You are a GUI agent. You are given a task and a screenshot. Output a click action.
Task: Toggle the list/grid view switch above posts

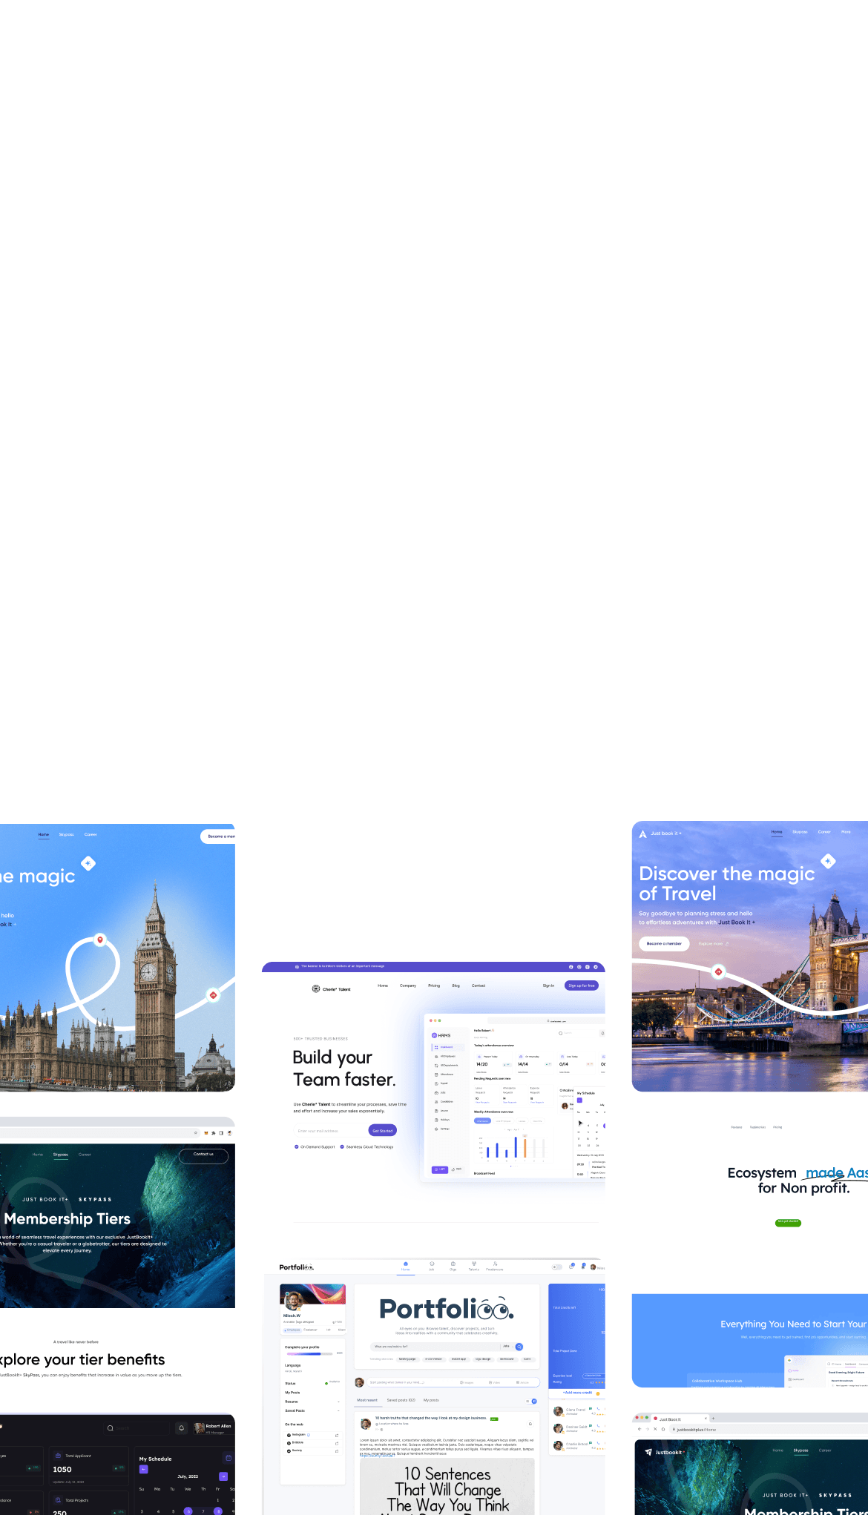pyautogui.click(x=531, y=1401)
